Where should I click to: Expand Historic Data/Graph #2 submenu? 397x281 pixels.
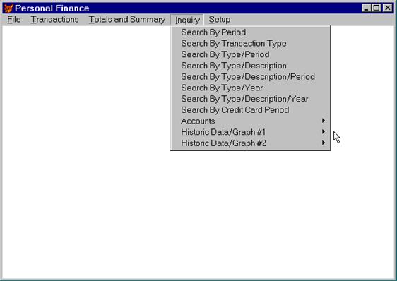pos(251,143)
